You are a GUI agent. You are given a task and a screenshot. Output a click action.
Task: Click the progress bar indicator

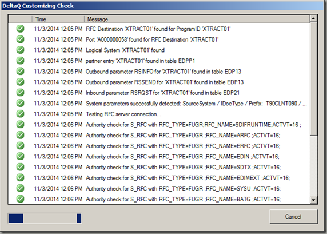(45, 219)
